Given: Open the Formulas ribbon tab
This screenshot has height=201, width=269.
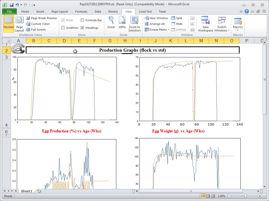Looking at the screenshot, I should pos(81,12).
